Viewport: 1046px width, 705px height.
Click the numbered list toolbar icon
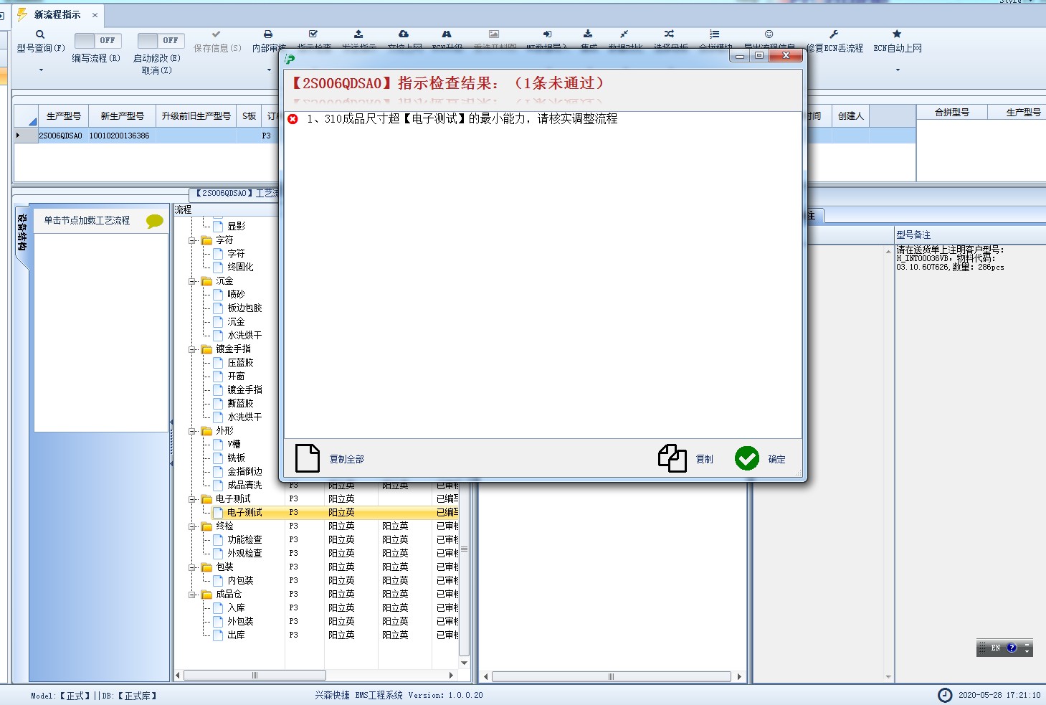click(715, 34)
